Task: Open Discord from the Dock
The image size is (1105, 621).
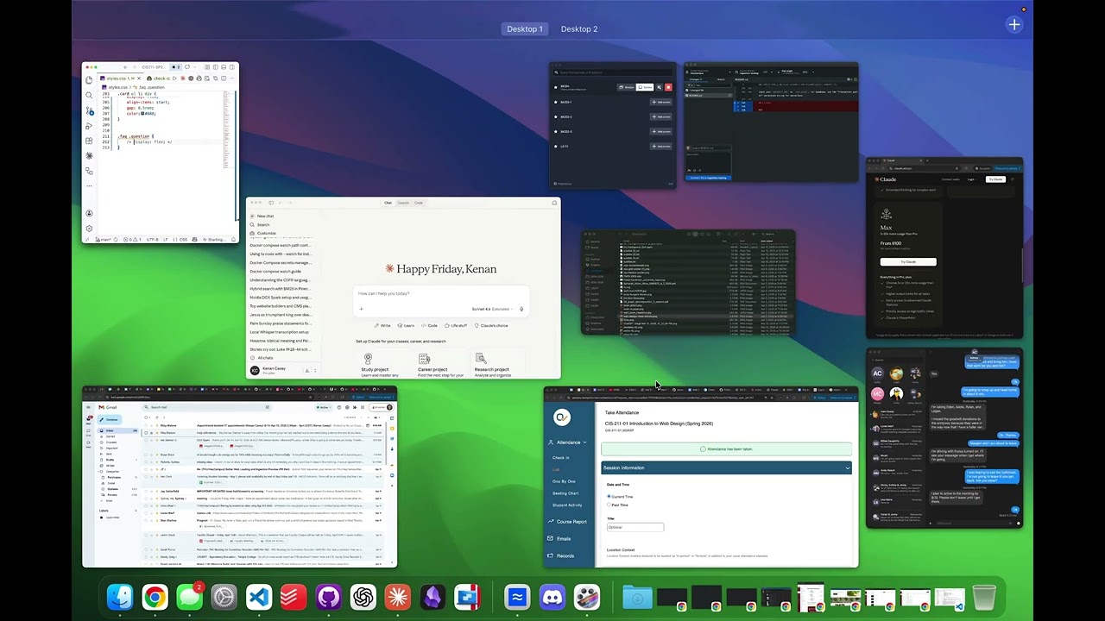Action: pos(552,597)
